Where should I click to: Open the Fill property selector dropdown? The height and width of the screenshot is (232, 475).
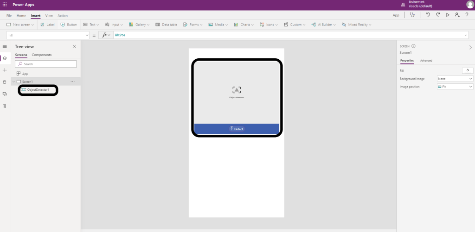tap(48, 35)
